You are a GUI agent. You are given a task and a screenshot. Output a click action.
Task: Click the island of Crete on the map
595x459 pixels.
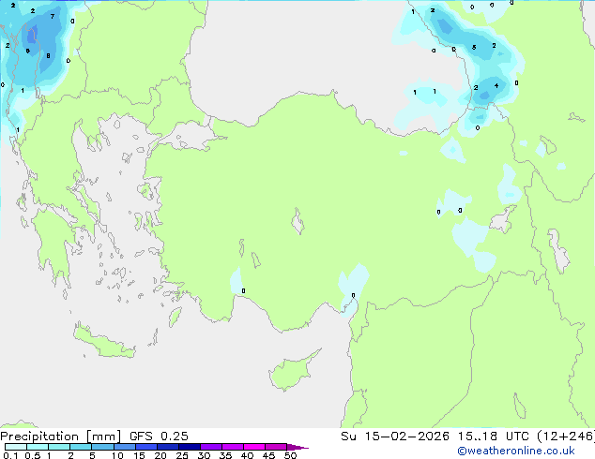(x=103, y=342)
